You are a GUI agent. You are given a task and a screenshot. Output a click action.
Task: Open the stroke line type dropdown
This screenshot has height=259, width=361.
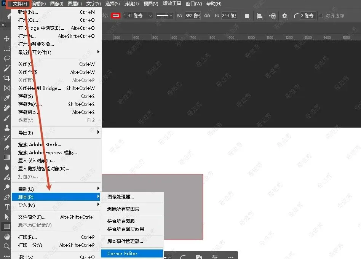click(164, 16)
